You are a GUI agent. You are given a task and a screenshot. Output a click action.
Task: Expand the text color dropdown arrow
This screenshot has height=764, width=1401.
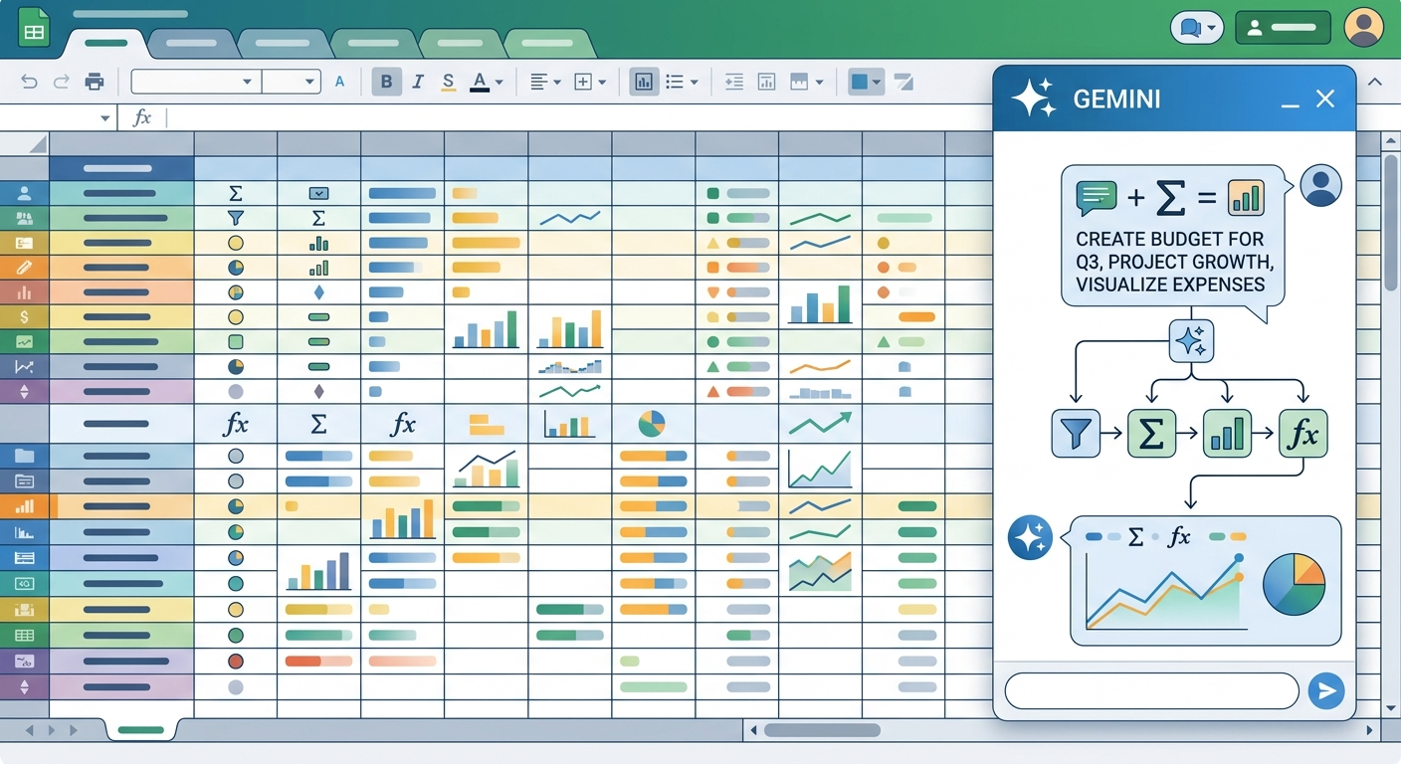(500, 83)
